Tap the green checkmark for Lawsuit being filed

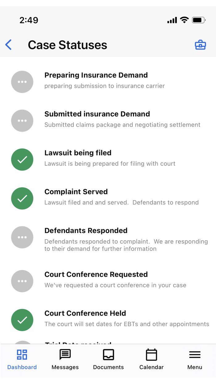point(22,159)
